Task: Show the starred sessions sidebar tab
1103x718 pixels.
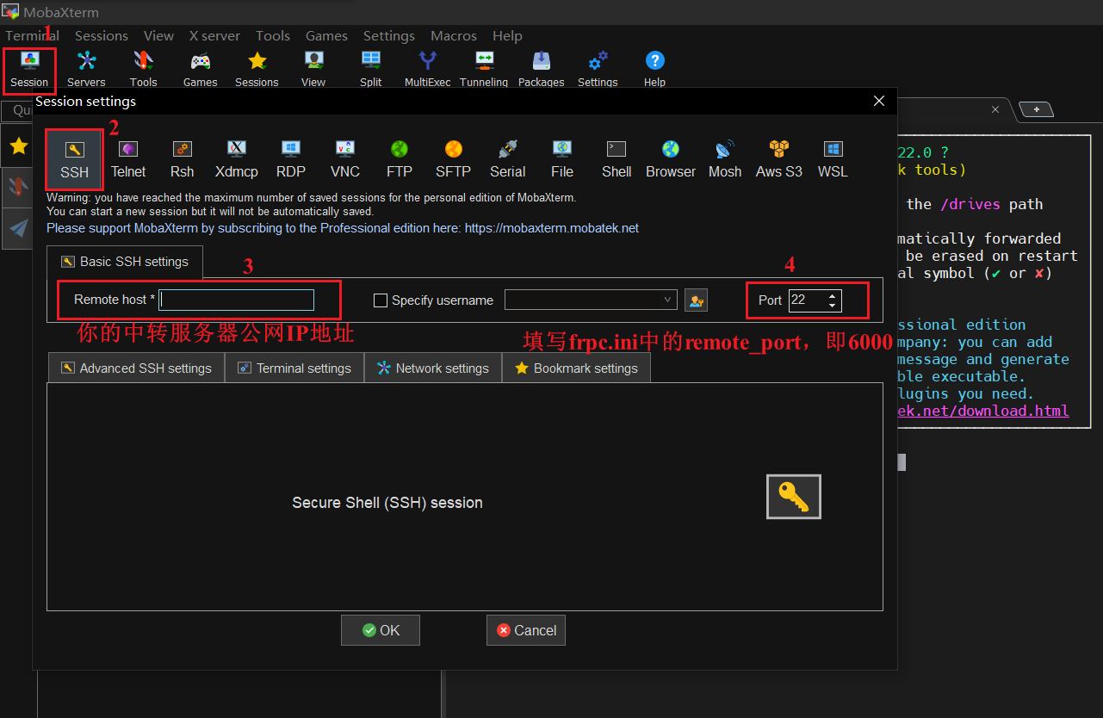Action: pos(18,146)
